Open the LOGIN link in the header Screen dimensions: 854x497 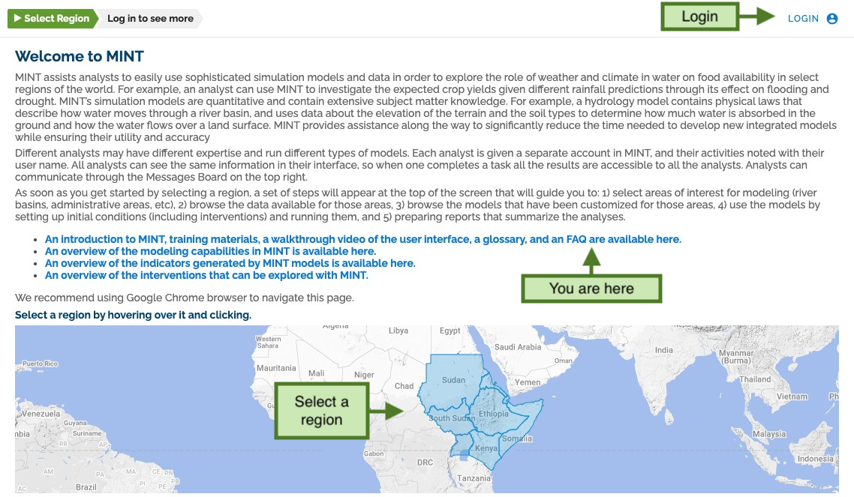coord(803,19)
